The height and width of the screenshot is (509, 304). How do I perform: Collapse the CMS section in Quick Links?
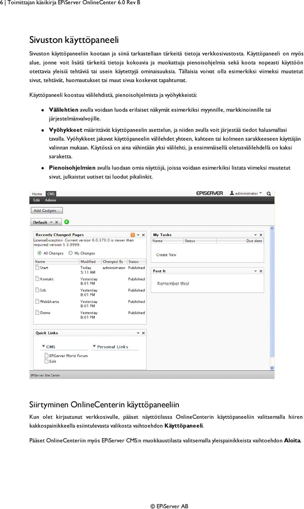(43, 346)
